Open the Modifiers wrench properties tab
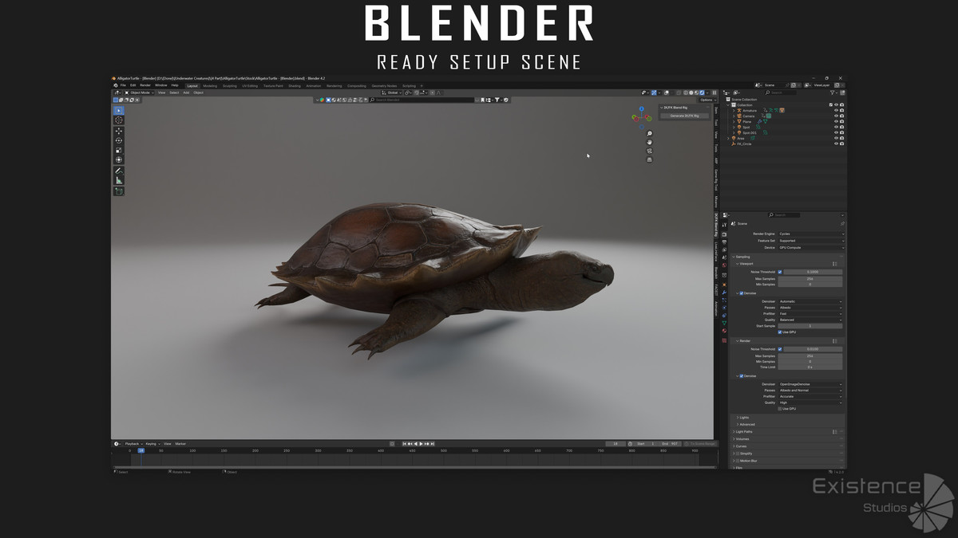Screen dimensions: 958x538 [724, 293]
